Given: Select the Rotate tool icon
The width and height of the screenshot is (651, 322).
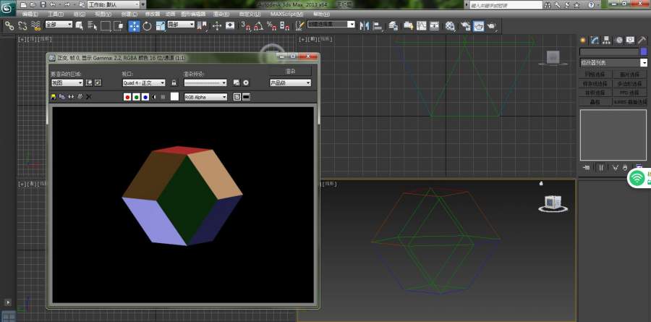Looking at the screenshot, I should coord(147,25).
